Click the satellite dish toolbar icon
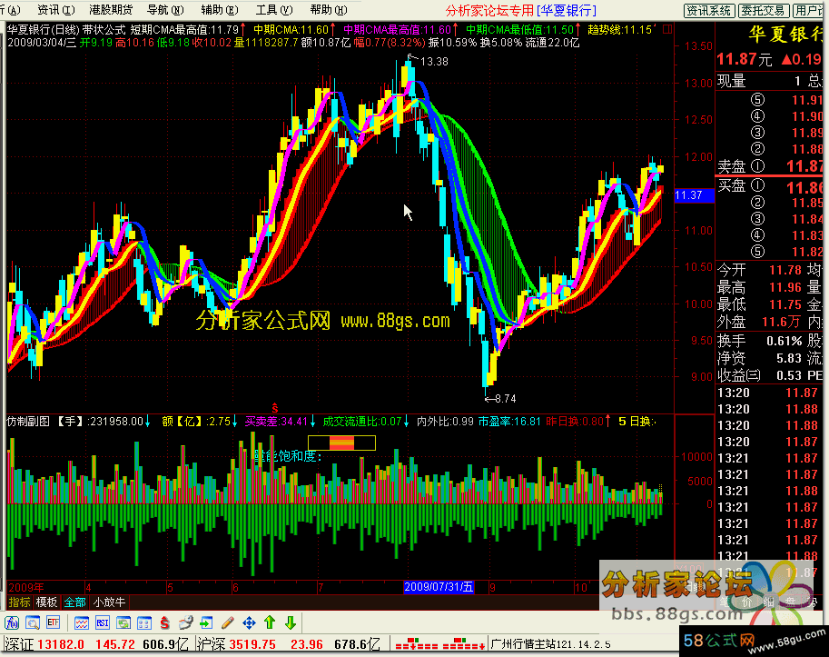Viewport: 829px width, 657px height. pyautogui.click(x=185, y=622)
